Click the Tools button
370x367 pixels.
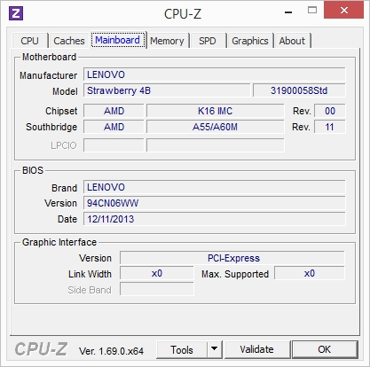tap(182, 349)
